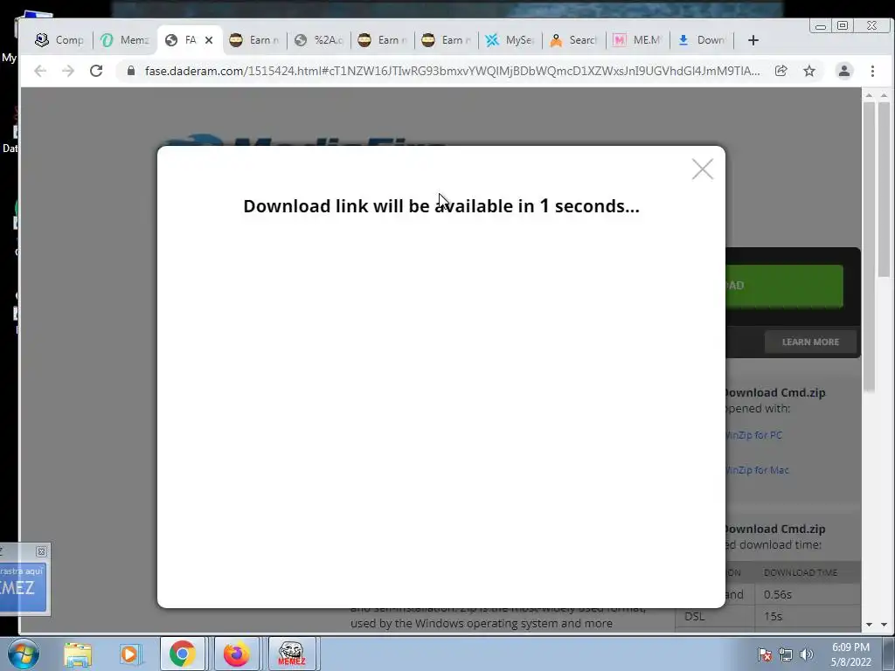
Task: Switch to the Comp tab
Action: click(59, 40)
